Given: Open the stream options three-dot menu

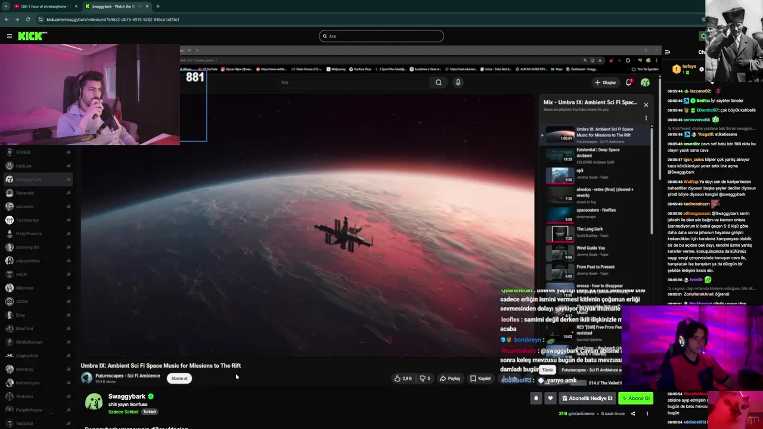Looking at the screenshot, I should [647, 414].
